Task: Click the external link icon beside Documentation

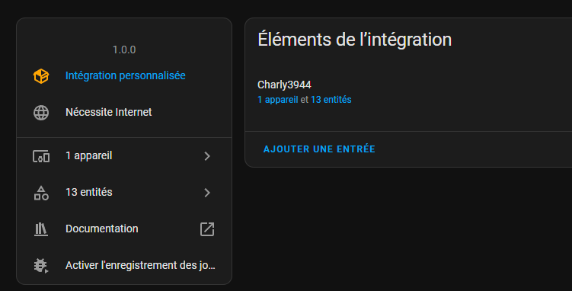Action: coord(207,229)
